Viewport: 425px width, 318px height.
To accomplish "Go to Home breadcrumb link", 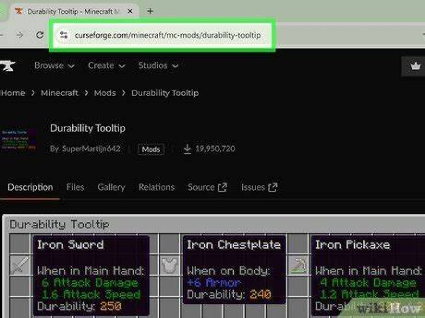I will click(x=13, y=93).
